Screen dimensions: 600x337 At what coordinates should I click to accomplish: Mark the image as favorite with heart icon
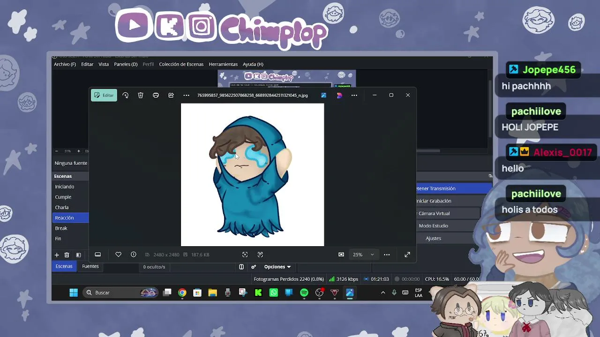[x=118, y=255]
